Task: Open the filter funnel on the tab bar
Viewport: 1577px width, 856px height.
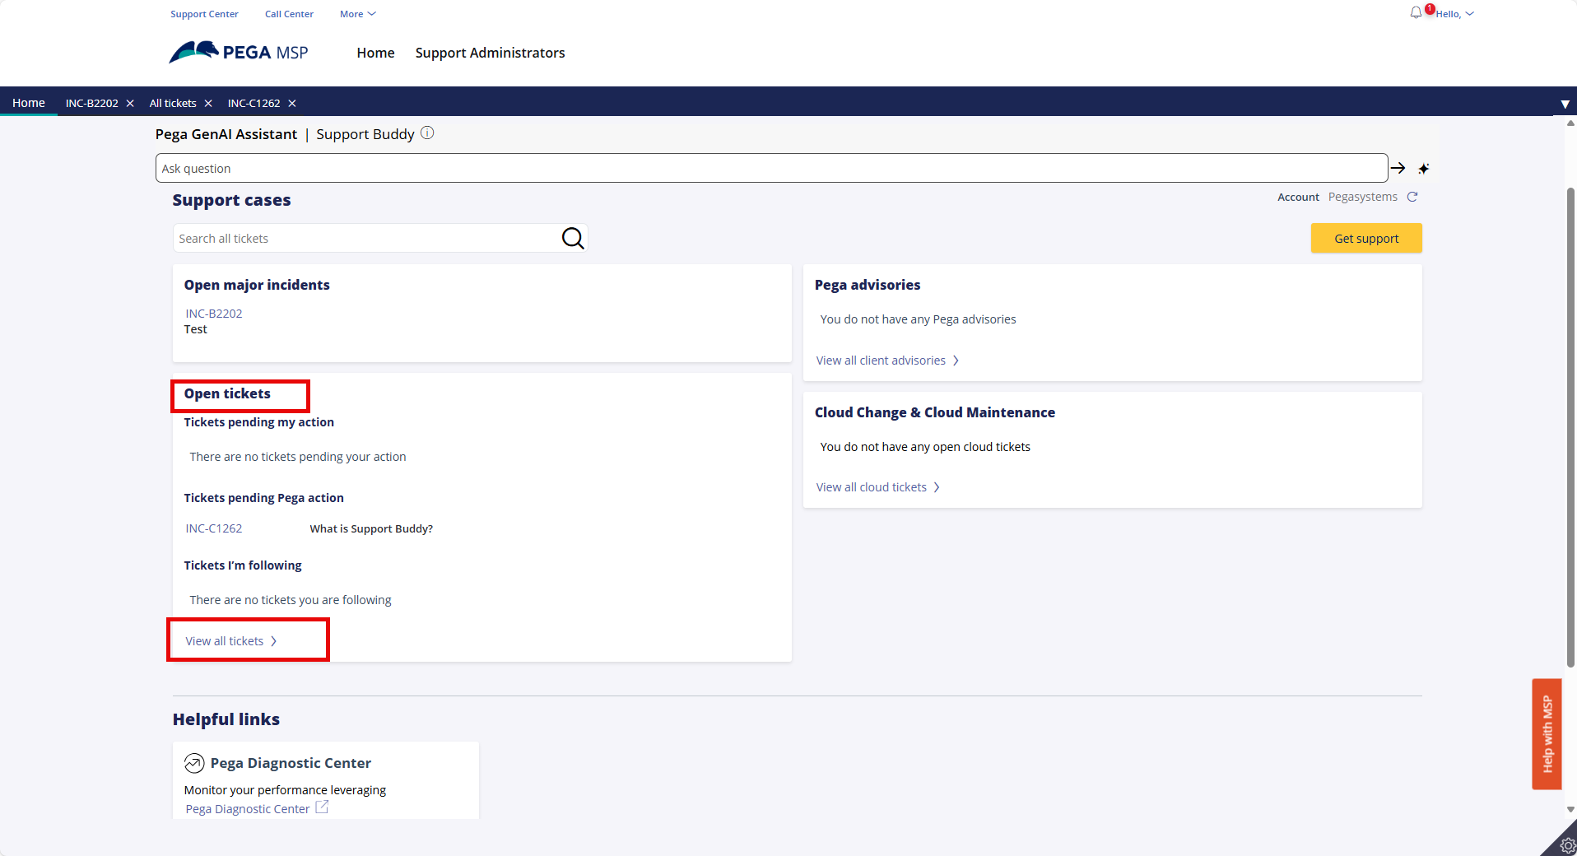Action: [x=1565, y=103]
